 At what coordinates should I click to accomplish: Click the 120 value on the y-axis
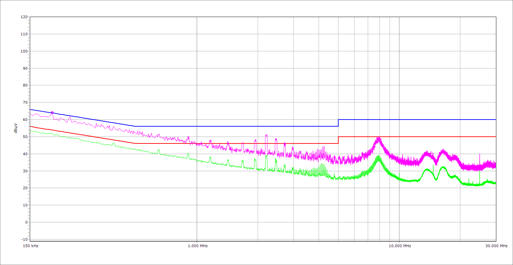(24, 17)
